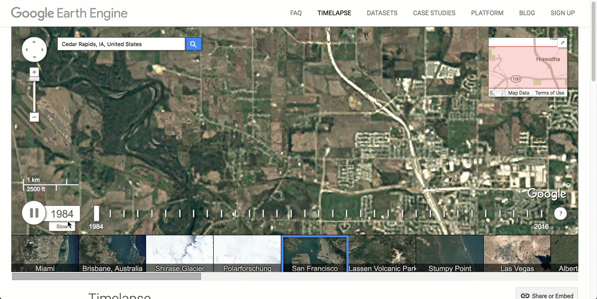The image size is (597, 299).
Task: Select the Lassen Volcanic Park thumbnail
Action: pos(382,253)
